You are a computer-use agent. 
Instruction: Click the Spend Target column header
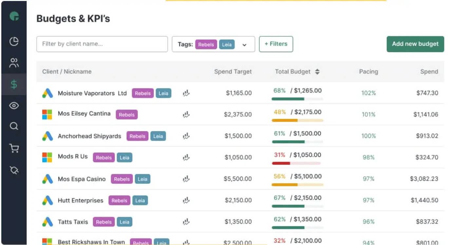233,72
